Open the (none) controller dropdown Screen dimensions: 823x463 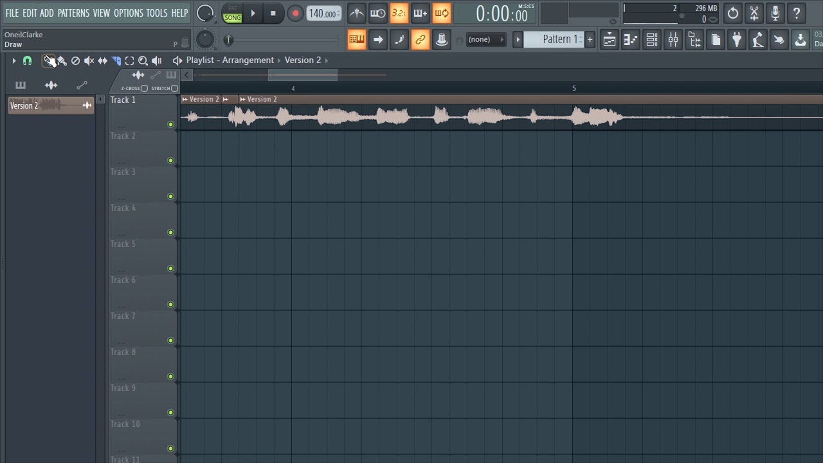[x=486, y=40]
